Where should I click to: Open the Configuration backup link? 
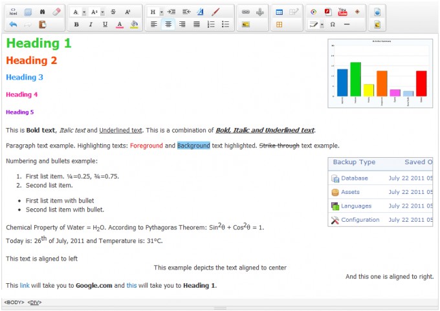point(360,220)
